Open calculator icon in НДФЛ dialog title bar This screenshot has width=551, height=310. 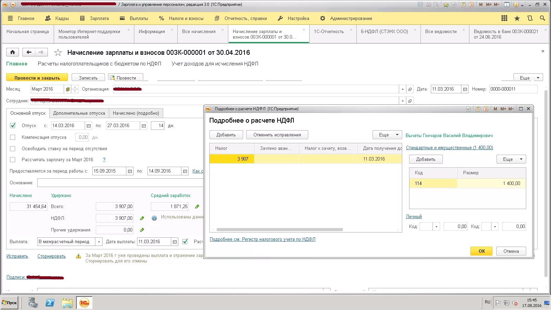478,109
